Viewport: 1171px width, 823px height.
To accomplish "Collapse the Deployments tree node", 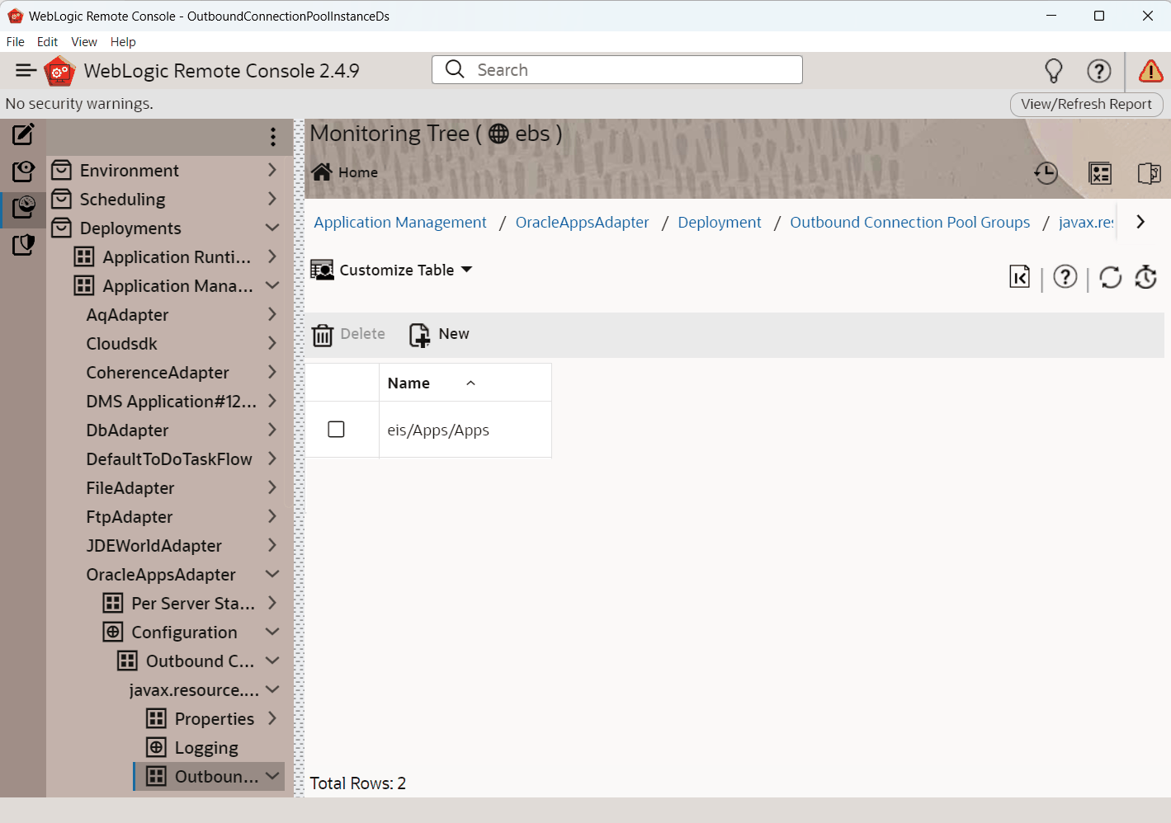I will coord(272,228).
